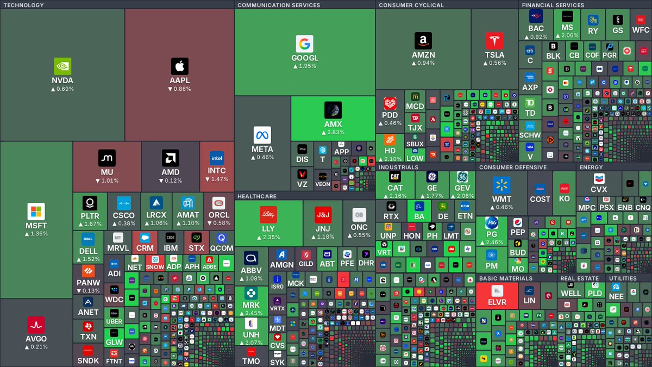Select the Intel logo above INTC

[x=217, y=158]
